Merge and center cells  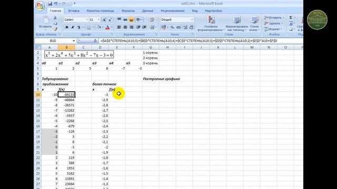[x=152, y=27]
